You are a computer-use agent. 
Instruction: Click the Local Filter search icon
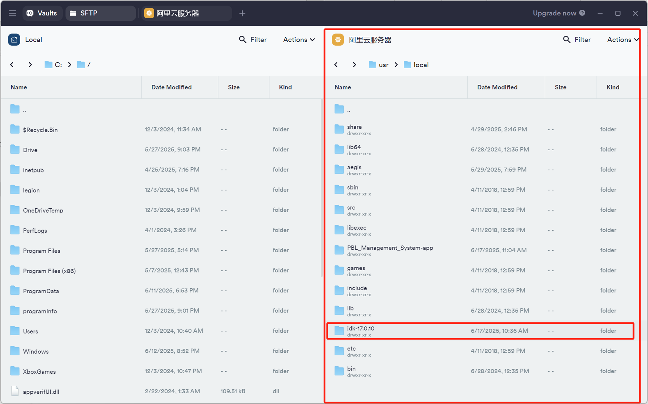[242, 39]
